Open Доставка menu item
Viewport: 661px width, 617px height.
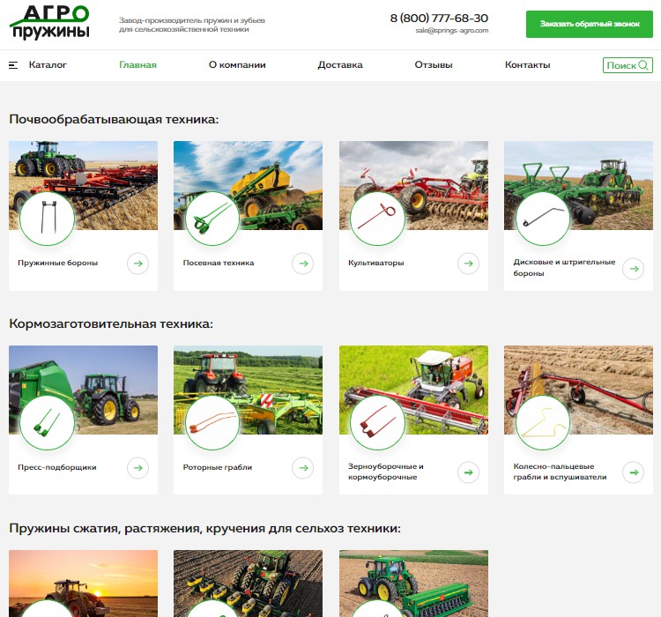point(340,65)
